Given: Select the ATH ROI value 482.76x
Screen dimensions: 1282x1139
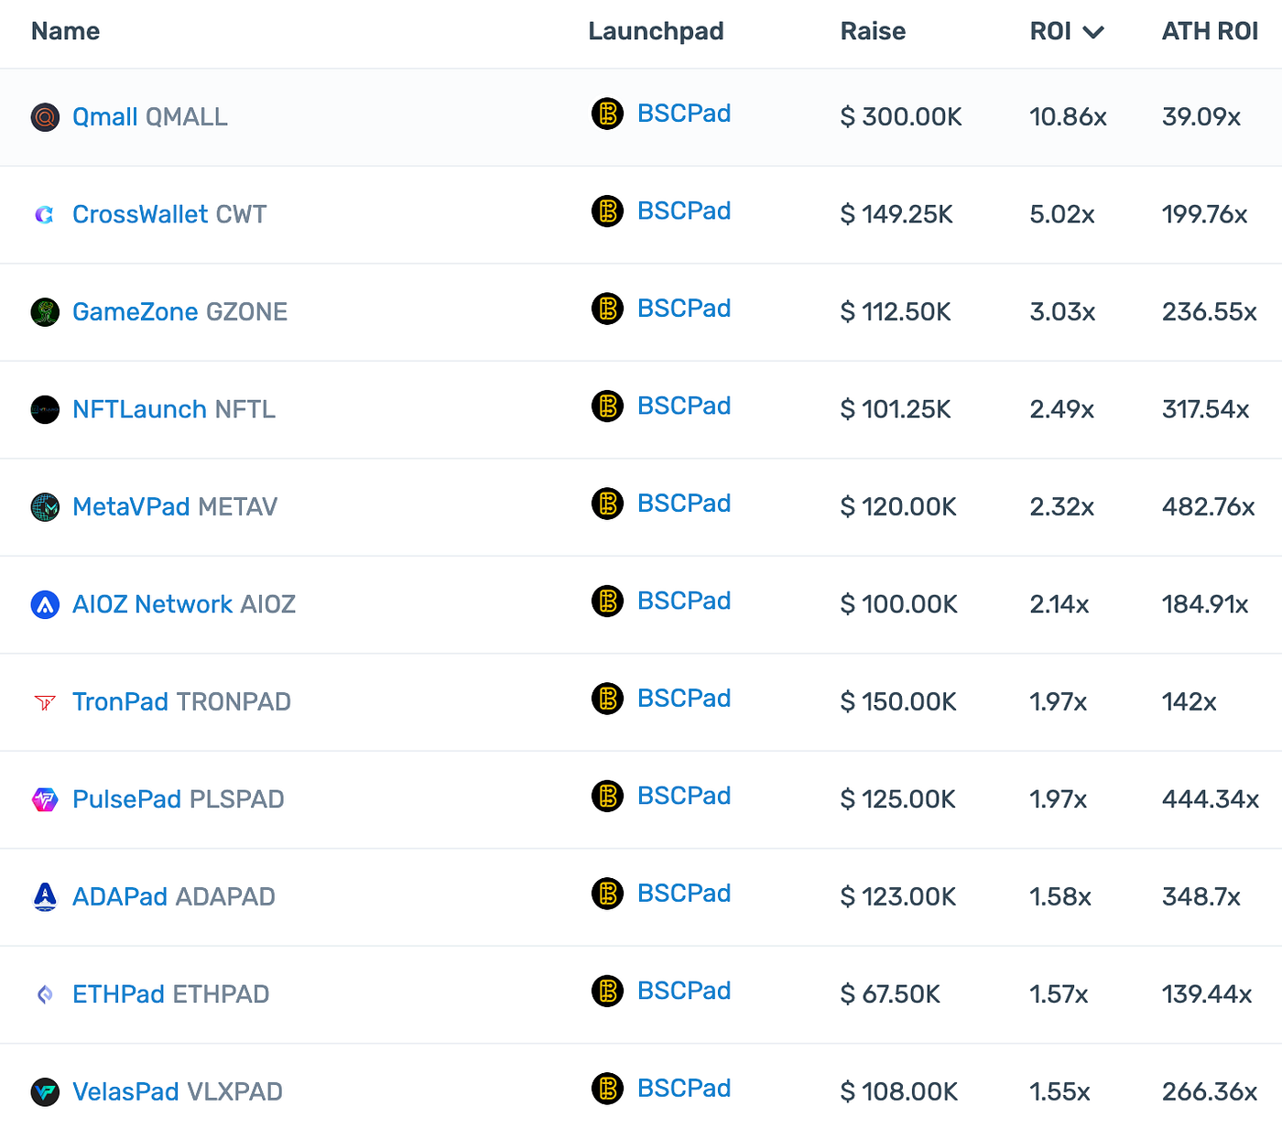Looking at the screenshot, I should coord(1208,507).
